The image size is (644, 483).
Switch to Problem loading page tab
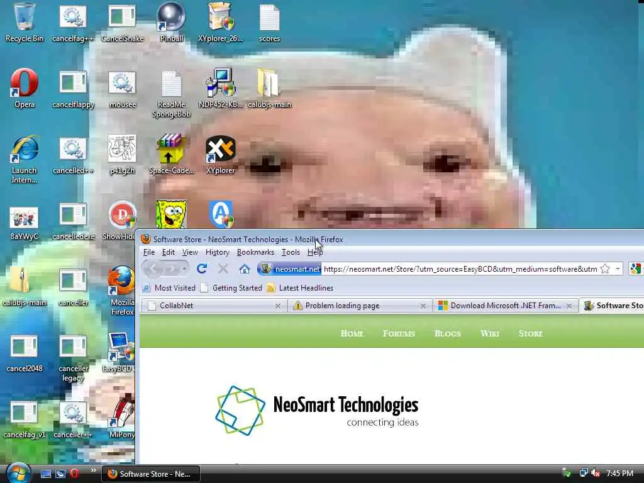[358, 306]
